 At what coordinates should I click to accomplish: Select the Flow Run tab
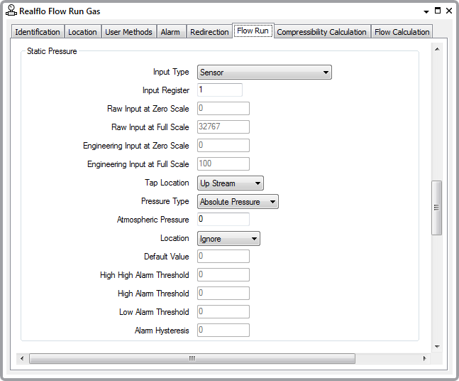click(x=253, y=31)
